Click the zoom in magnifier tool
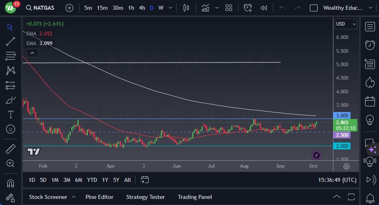Viewport: 379px width, 205px height. (11, 163)
